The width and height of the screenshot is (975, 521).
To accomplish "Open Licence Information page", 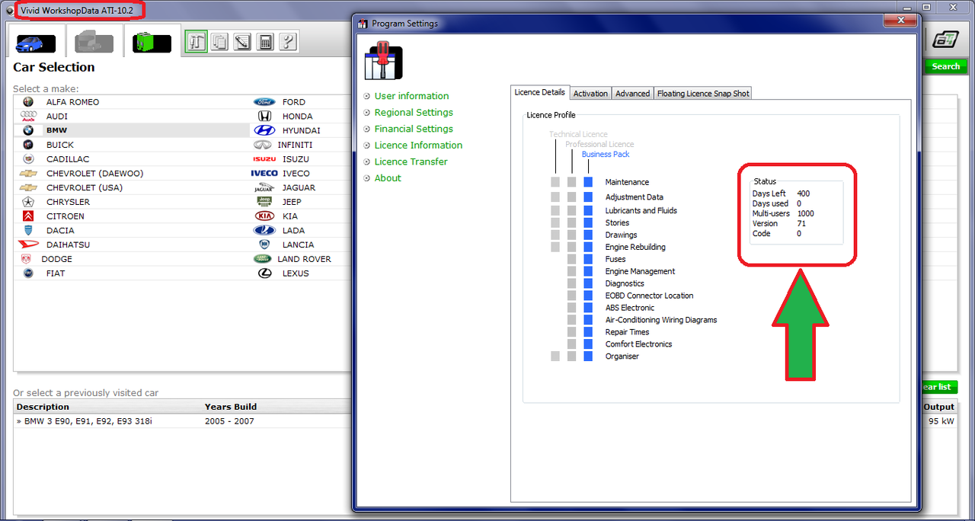I will click(418, 145).
